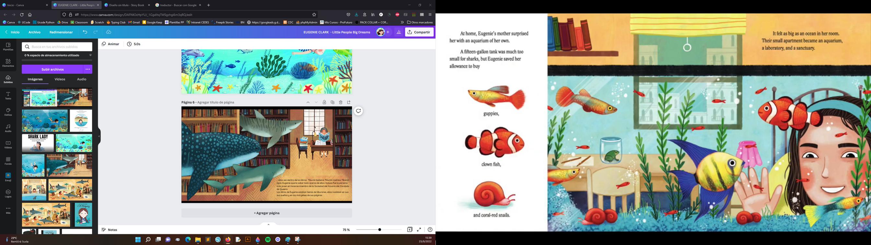Click the comment bubble beside Página 6
The image size is (871, 245).
tap(358, 111)
